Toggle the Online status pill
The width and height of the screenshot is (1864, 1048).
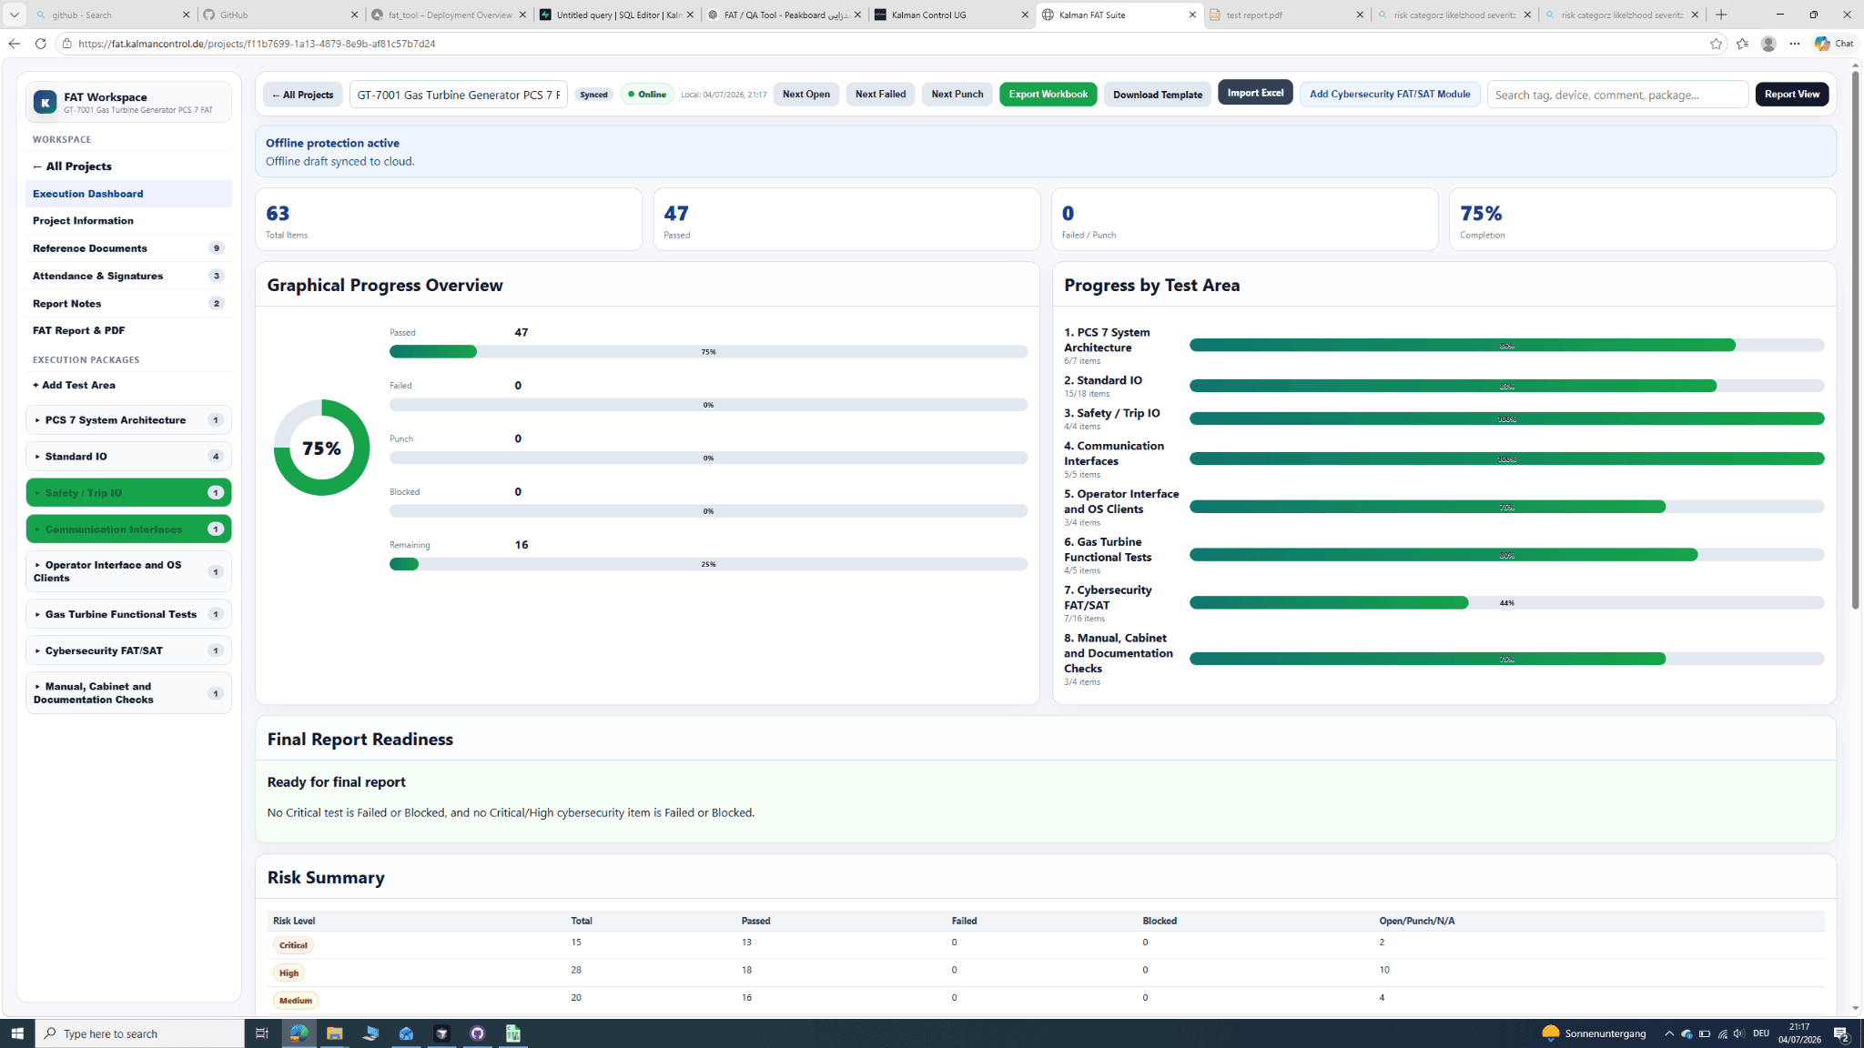646,95
